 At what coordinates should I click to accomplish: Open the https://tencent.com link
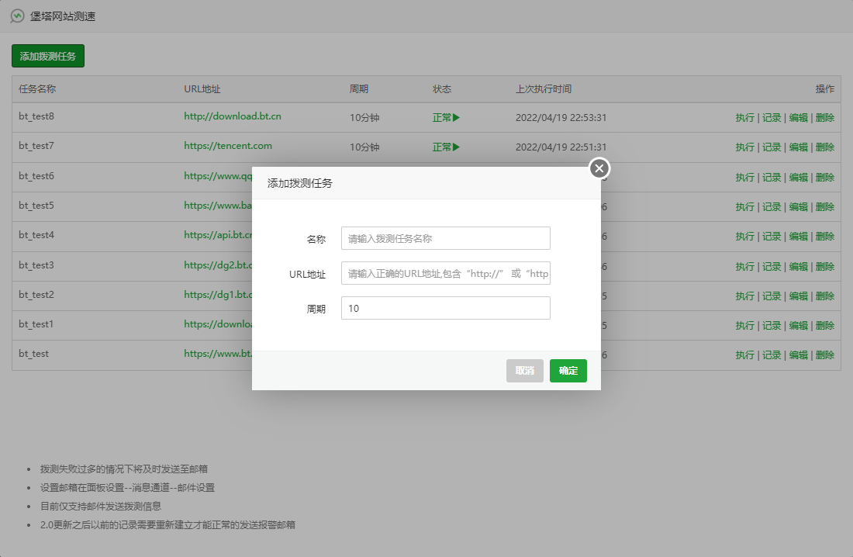[228, 146]
